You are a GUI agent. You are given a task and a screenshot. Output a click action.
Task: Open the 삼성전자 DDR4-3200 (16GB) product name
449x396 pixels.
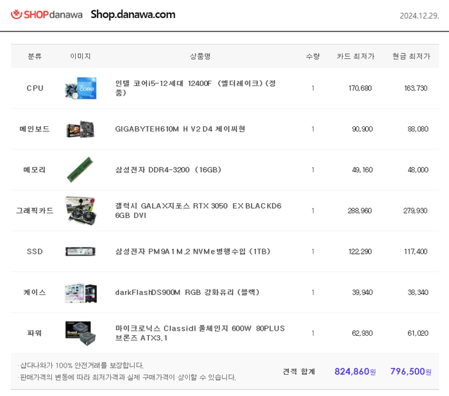point(168,170)
